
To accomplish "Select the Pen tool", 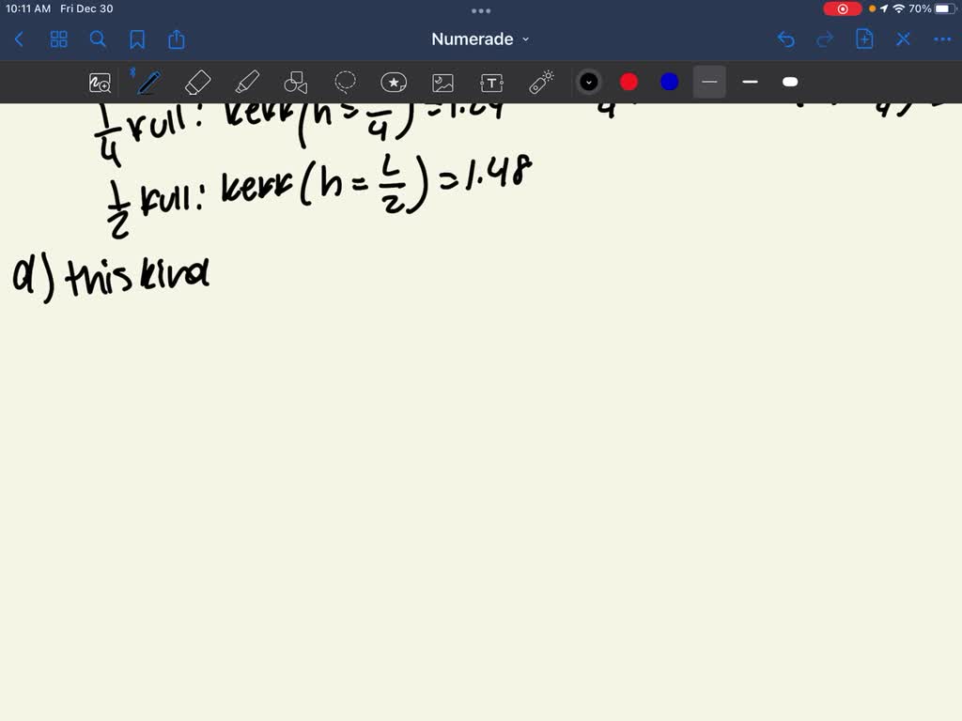I will click(x=148, y=83).
